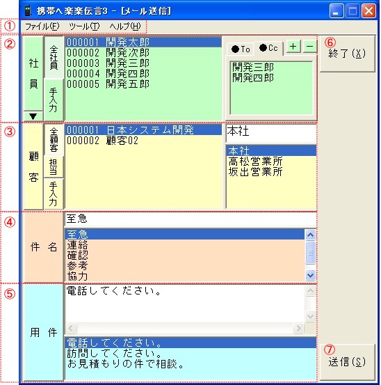Screen dimensions: 381x385
Task: Click the 件名 text field containing 至急
Action: [190, 219]
